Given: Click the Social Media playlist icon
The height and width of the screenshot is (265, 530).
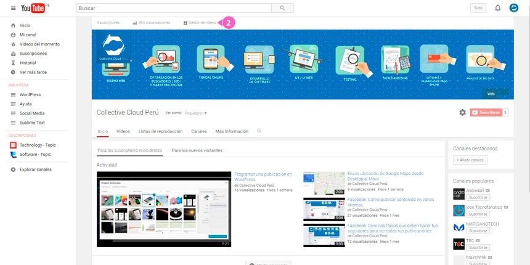Looking at the screenshot, I should (13, 113).
